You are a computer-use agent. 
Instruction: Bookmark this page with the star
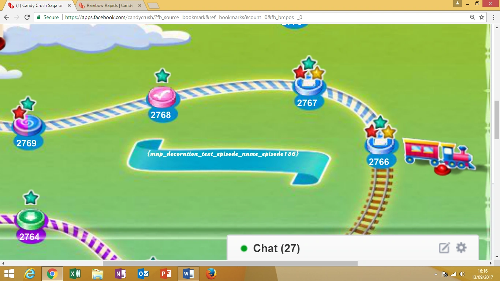coord(482,17)
